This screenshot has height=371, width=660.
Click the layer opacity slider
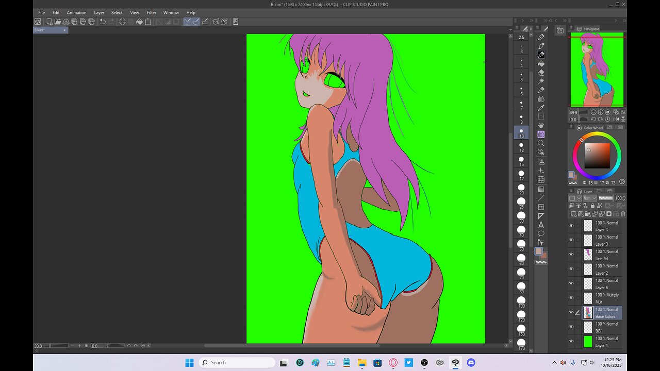click(606, 198)
